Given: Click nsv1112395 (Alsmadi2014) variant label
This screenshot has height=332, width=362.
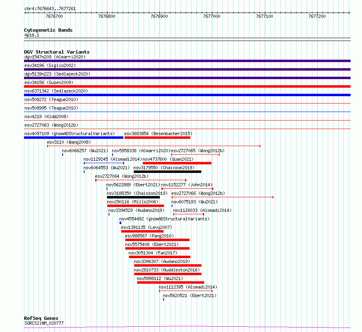Looking at the screenshot, I should pos(188,287).
